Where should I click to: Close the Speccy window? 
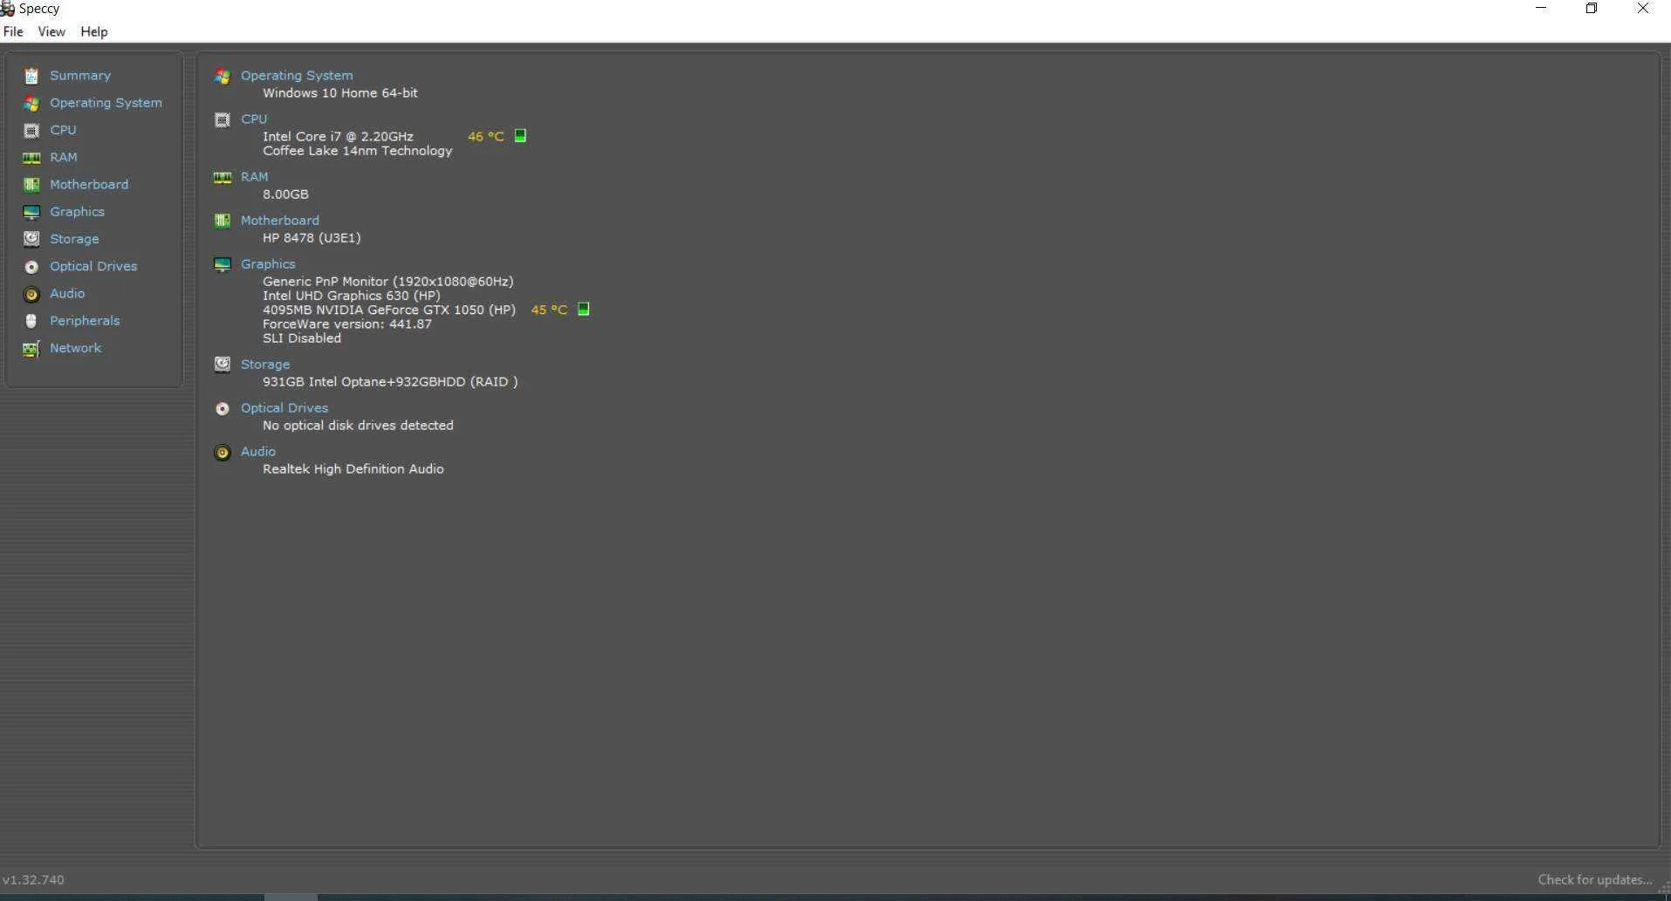(x=1642, y=9)
